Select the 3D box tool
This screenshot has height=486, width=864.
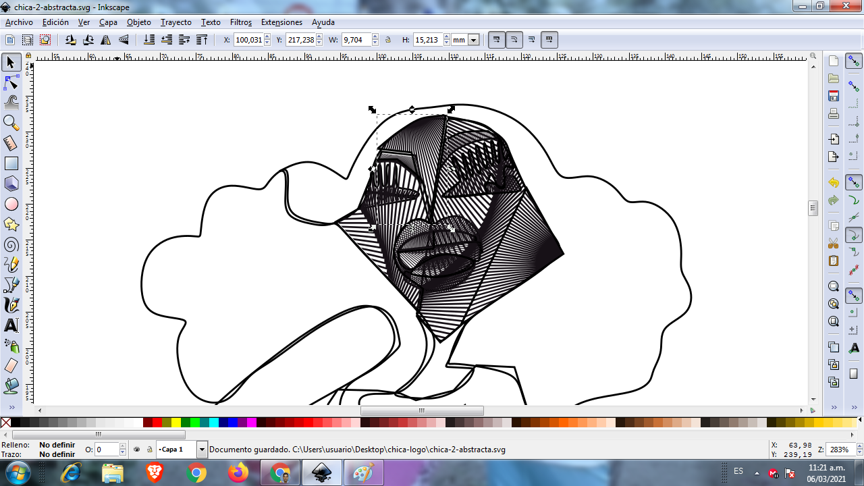pos(11,184)
